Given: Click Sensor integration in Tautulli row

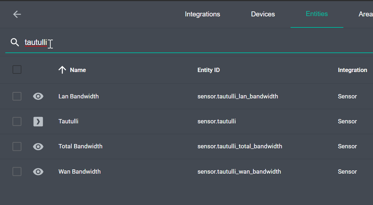Looking at the screenshot, I should tap(347, 121).
